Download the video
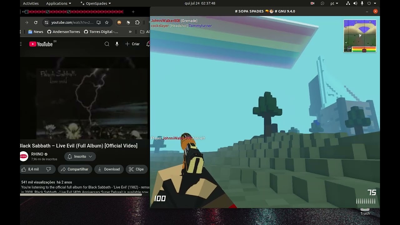Viewport: 400px width, 225px height. pos(109,169)
